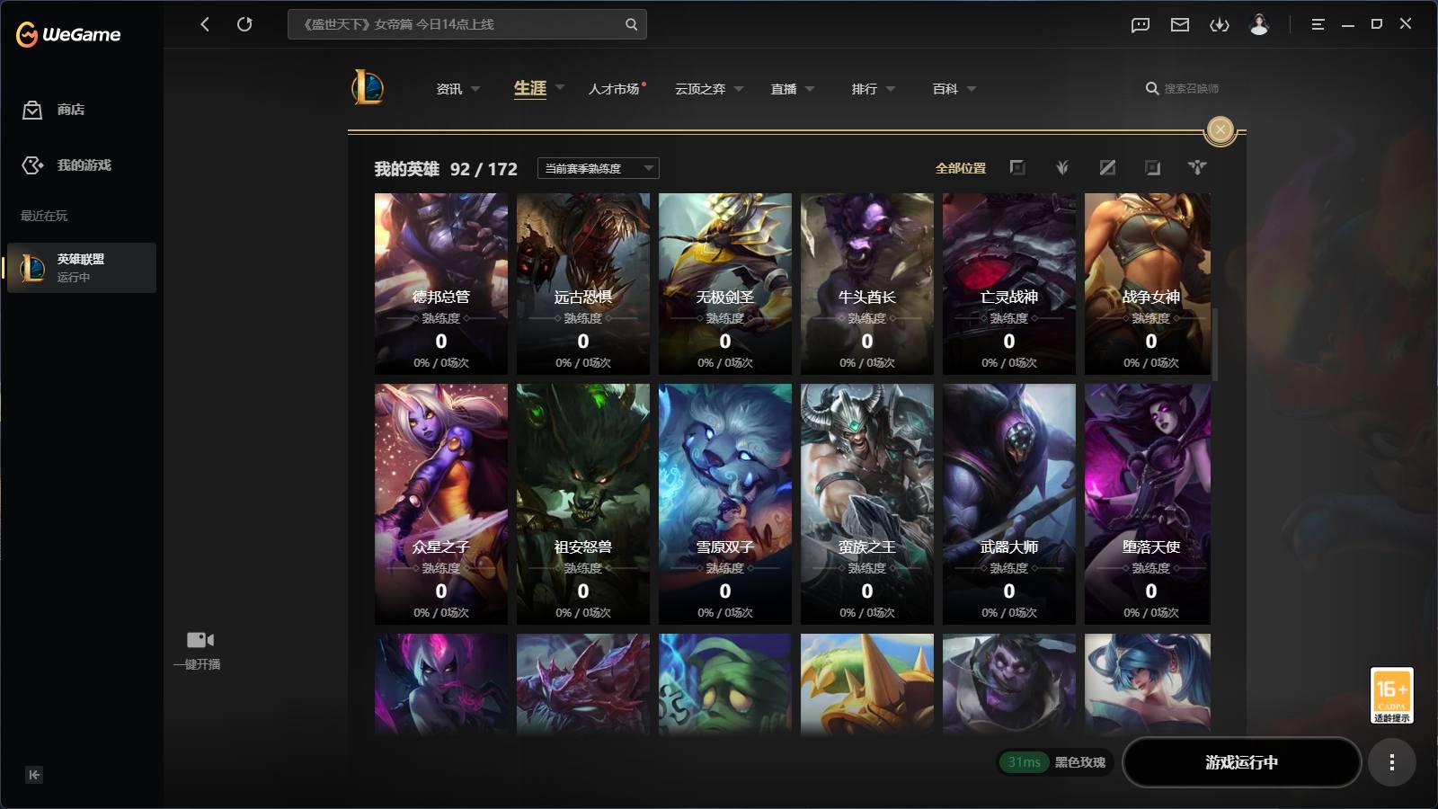The width and height of the screenshot is (1438, 809).
Task: Open the 人才市场 menu
Action: (614, 89)
